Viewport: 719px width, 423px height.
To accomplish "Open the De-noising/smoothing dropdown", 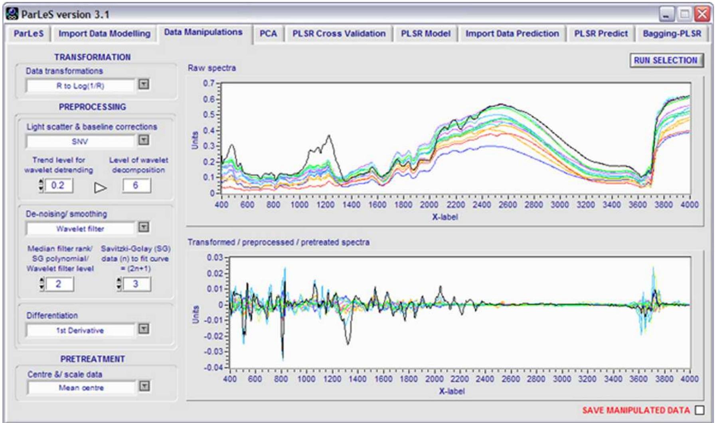I will click(x=144, y=227).
